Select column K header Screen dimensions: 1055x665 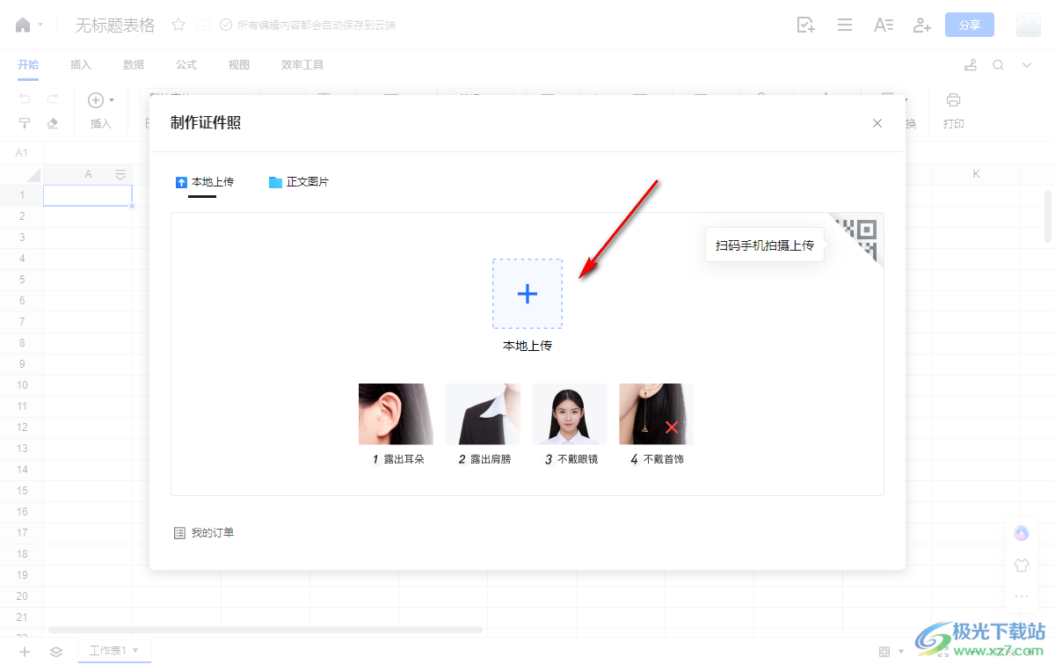[x=976, y=174]
